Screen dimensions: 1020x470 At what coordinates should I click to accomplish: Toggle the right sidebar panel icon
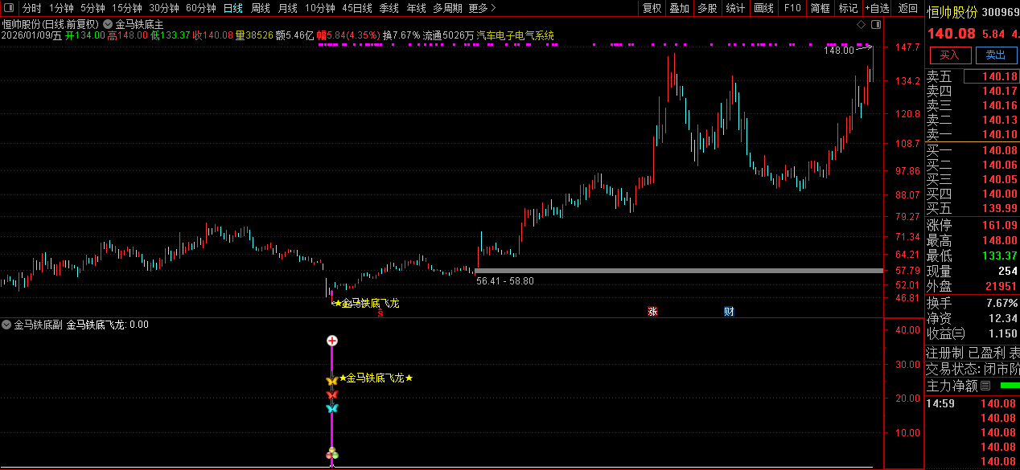point(876,25)
